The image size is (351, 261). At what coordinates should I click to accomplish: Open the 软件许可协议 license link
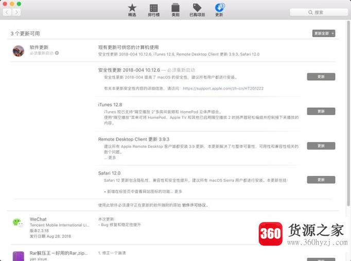pos(194,205)
